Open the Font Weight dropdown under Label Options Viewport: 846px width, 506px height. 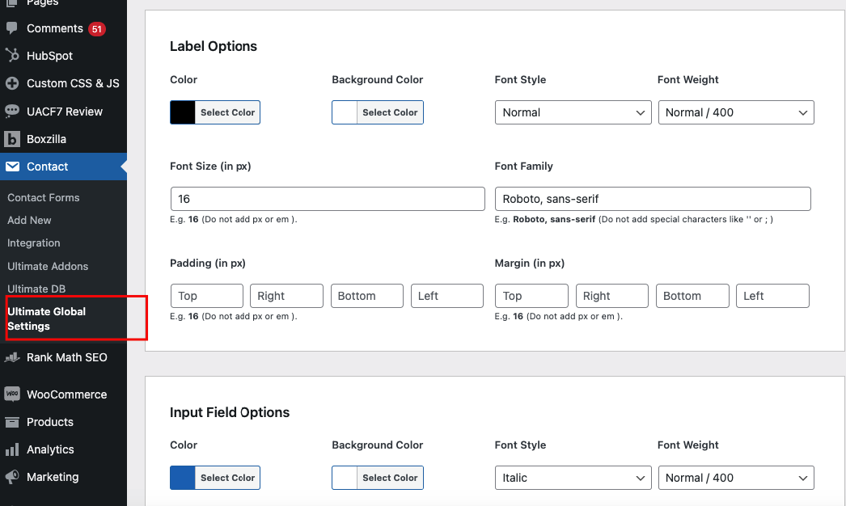[735, 112]
